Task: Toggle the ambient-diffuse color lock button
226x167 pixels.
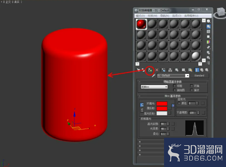Action: pyautogui.click(x=142, y=105)
